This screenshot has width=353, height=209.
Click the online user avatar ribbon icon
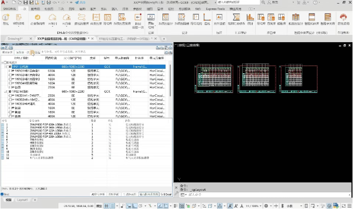(x=6, y=17)
